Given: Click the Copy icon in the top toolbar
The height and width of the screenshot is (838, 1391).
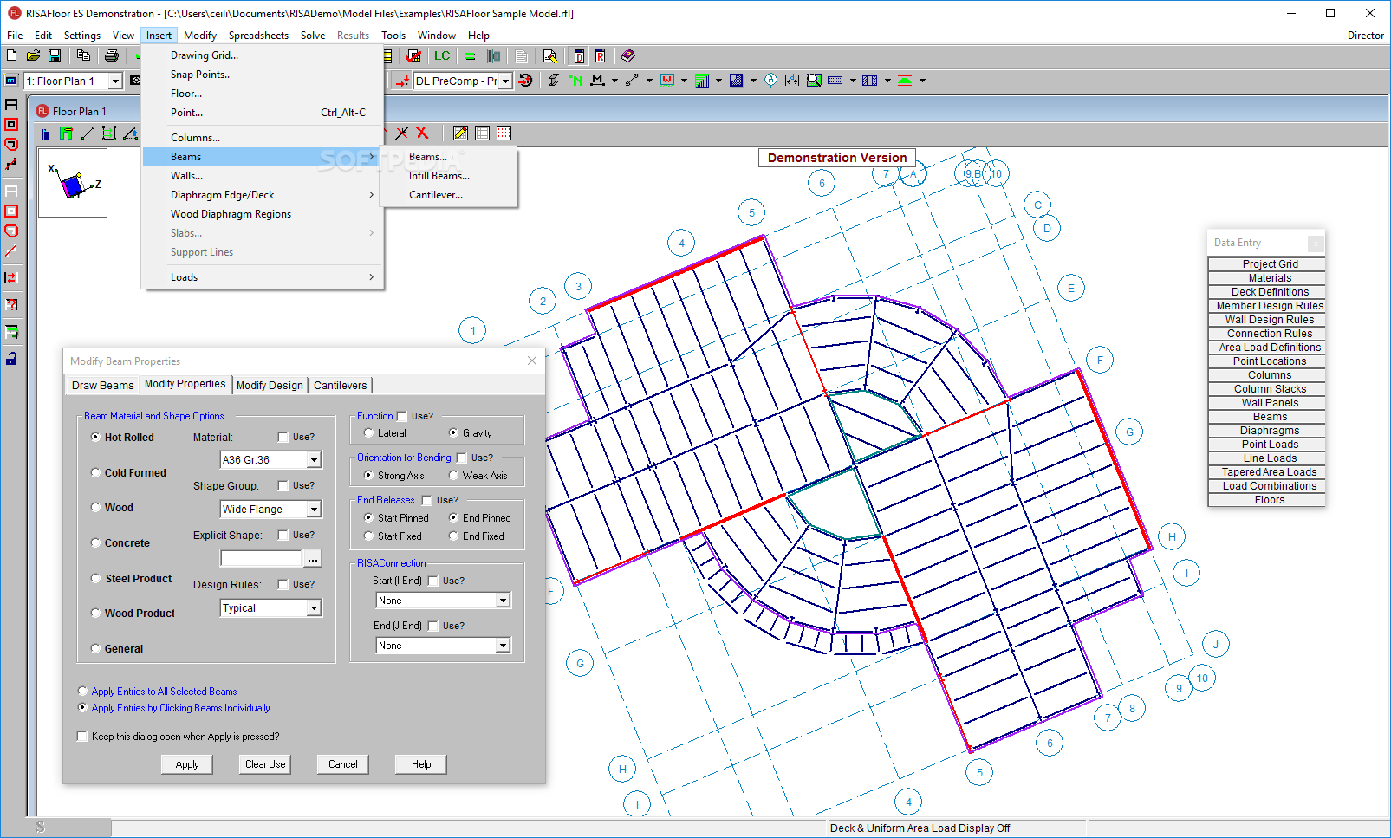Looking at the screenshot, I should (x=83, y=55).
